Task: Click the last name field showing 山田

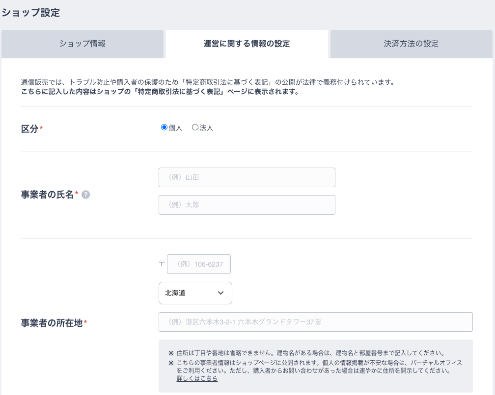Action: click(x=247, y=177)
